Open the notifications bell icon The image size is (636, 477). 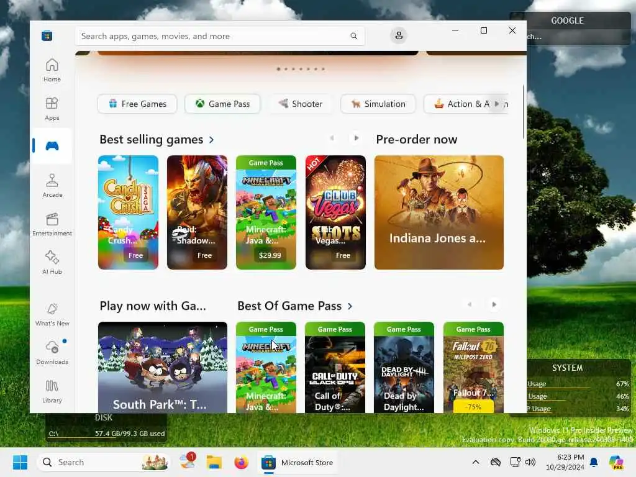tap(594, 462)
